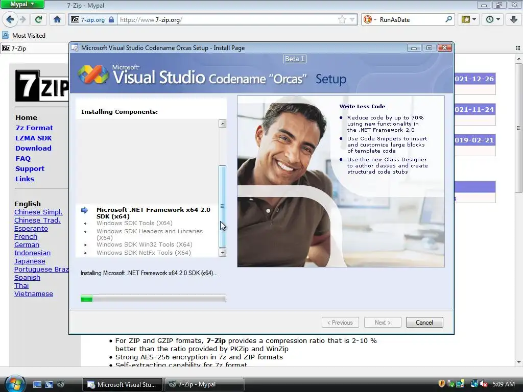The image size is (523, 392).
Task: Click the Visual Studio logo in banner
Action: pos(93,74)
